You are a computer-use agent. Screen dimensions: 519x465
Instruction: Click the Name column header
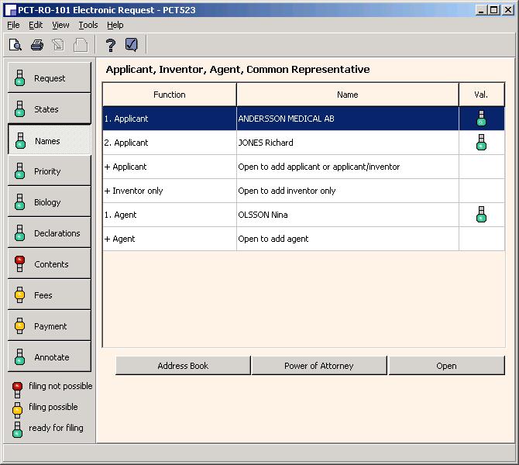click(x=348, y=95)
